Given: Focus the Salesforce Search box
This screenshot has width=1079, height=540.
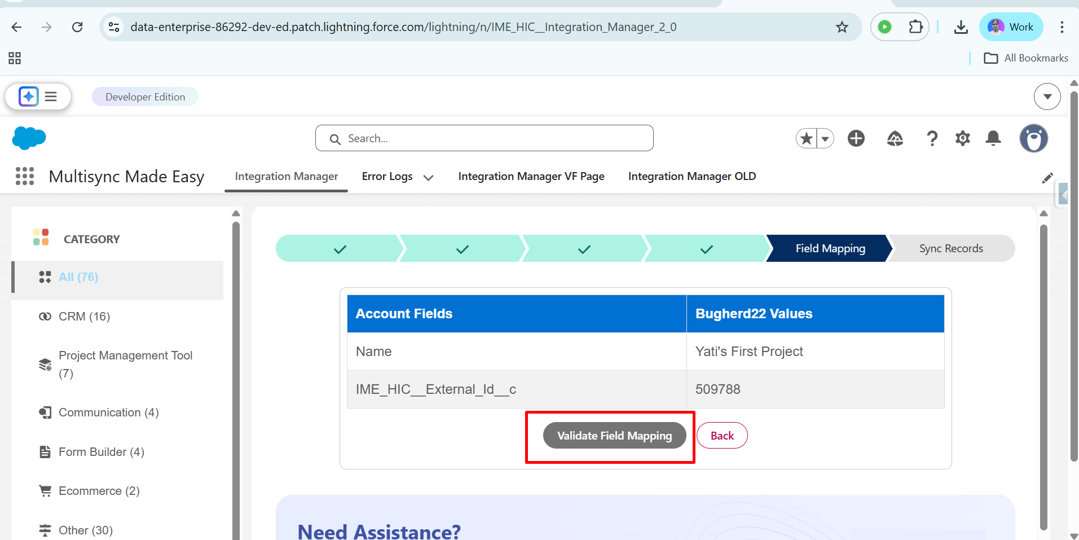Looking at the screenshot, I should tap(485, 138).
